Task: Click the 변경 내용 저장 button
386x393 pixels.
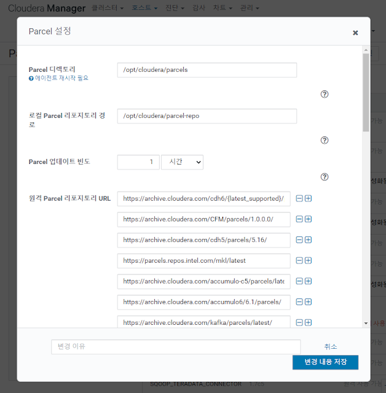Action: [325, 362]
